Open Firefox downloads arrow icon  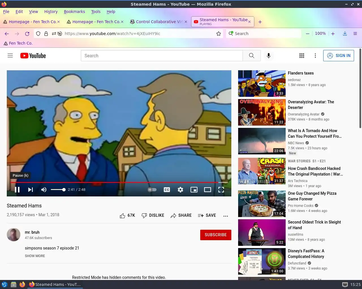click(345, 34)
